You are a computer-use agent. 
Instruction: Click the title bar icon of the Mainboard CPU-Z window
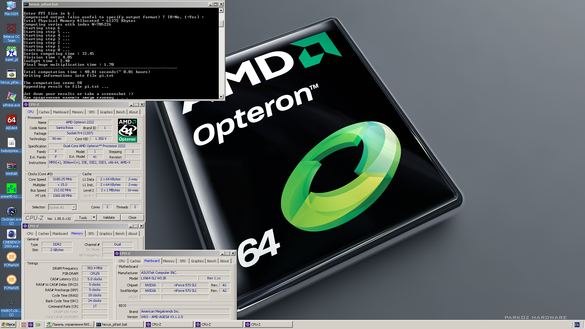tap(117, 253)
